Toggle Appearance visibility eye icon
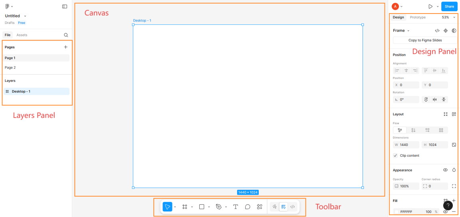460x217 pixels. (x=445, y=170)
